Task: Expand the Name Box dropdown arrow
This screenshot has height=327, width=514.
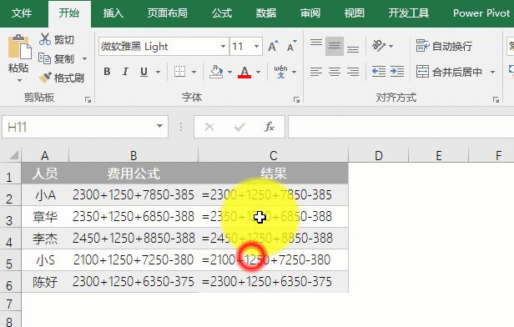Action: point(159,127)
